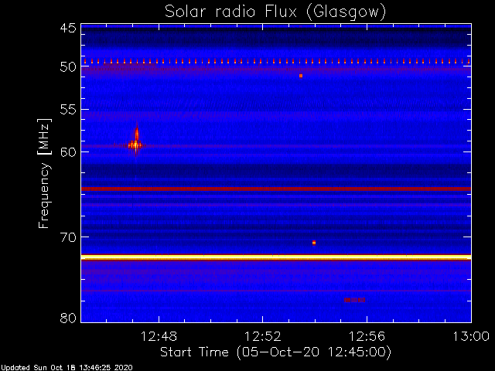This screenshot has width=495, height=371.
Task: Click the 60 frequency tick label
Action: coord(68,152)
